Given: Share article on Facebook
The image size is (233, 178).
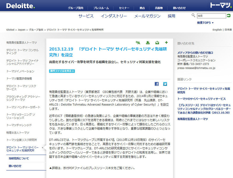Looking at the screenshot, I should (157, 84).
